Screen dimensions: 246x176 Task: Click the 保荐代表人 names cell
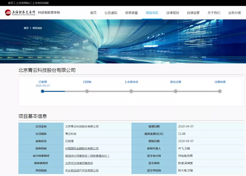tap(184, 148)
